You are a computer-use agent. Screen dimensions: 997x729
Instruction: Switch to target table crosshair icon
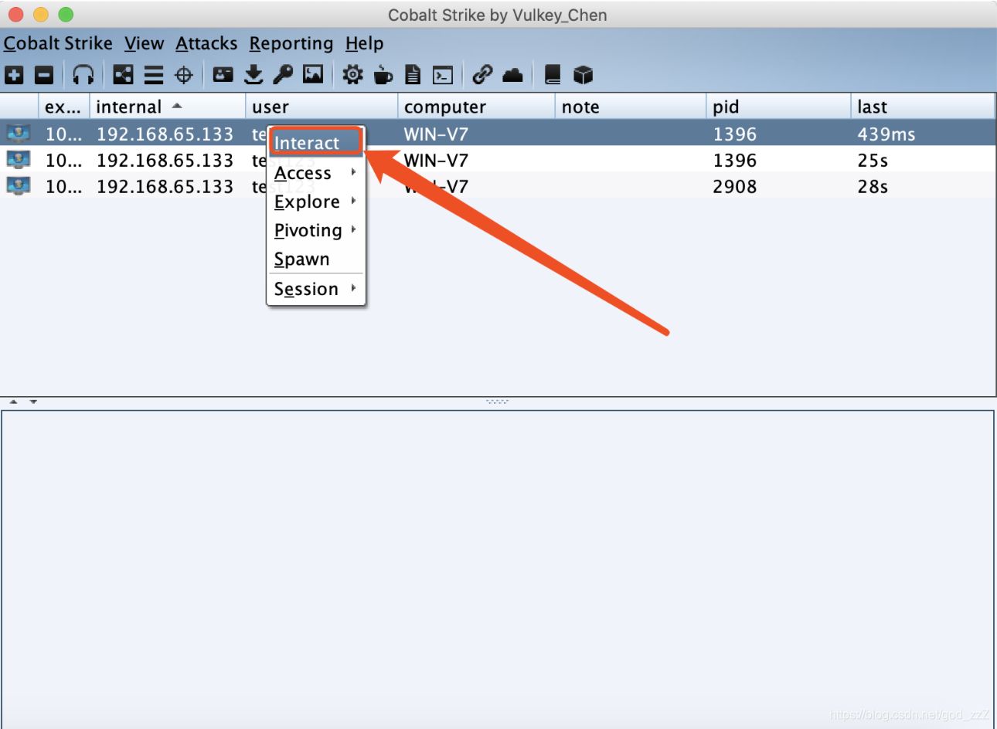pyautogui.click(x=184, y=75)
